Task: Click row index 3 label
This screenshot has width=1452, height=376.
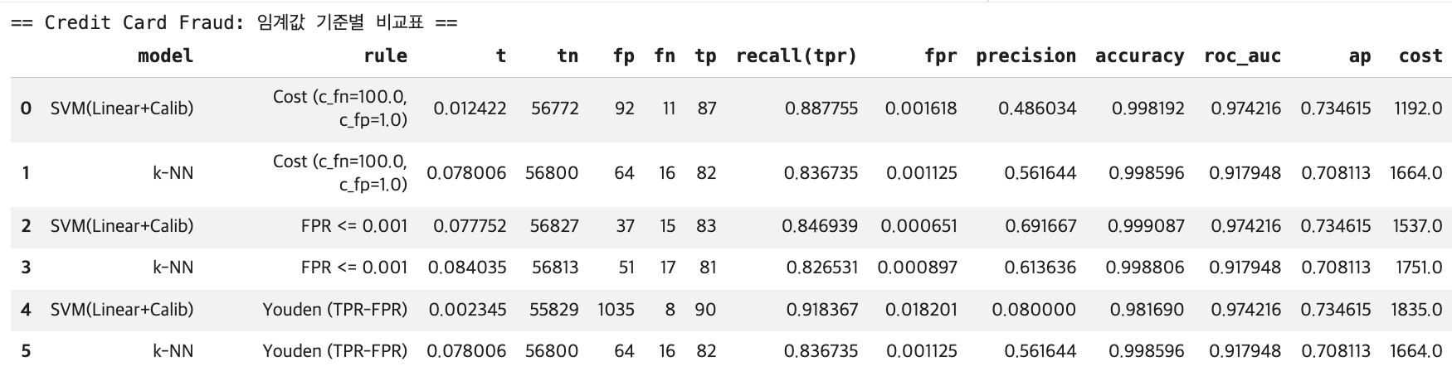Action: [26, 268]
